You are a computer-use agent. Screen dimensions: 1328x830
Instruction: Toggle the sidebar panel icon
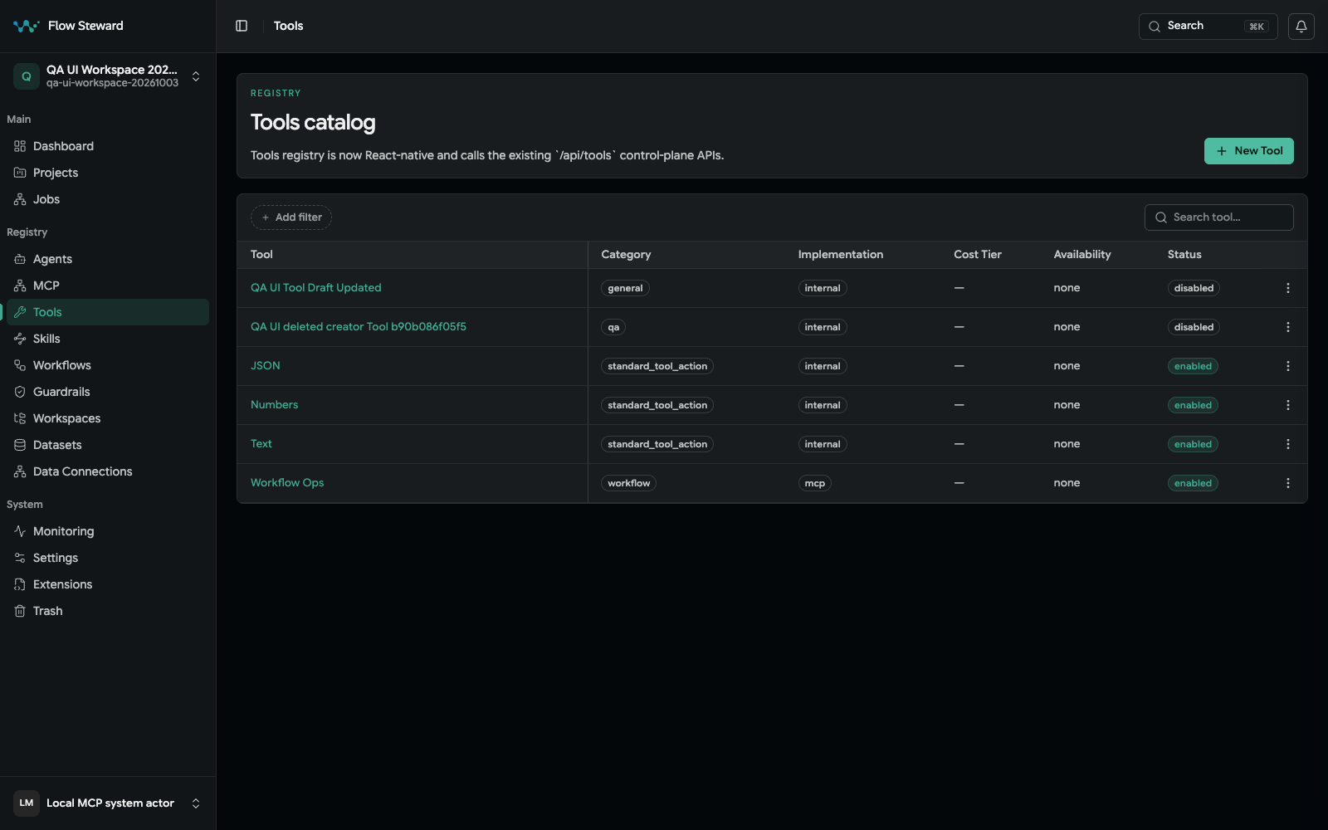(242, 26)
